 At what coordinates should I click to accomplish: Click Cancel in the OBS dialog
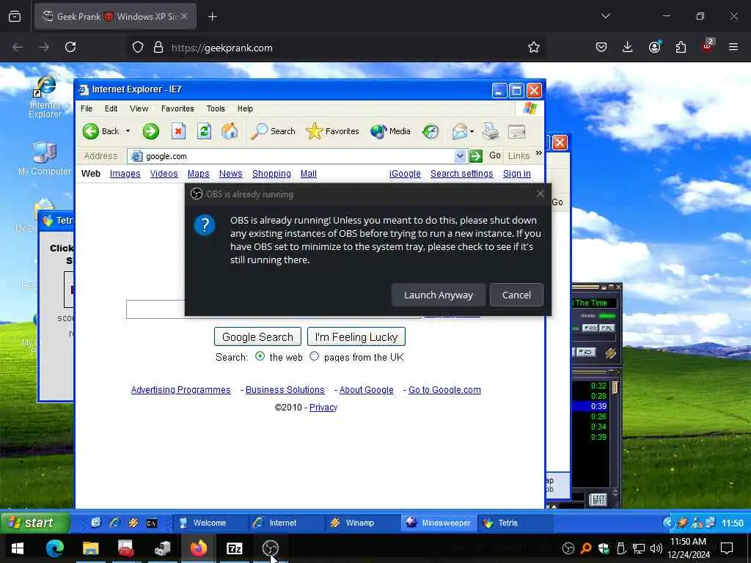click(x=516, y=295)
